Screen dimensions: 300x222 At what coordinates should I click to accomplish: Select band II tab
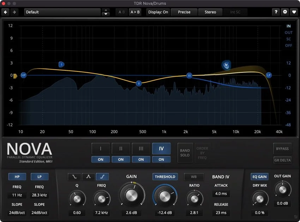121,148
